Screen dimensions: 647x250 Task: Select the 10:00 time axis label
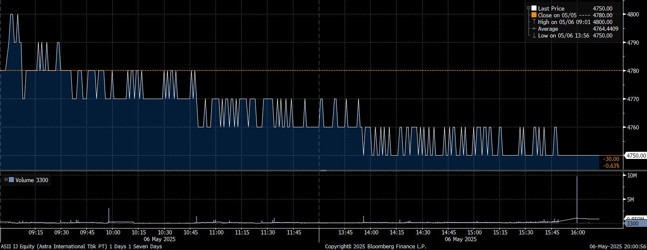pyautogui.click(x=113, y=232)
